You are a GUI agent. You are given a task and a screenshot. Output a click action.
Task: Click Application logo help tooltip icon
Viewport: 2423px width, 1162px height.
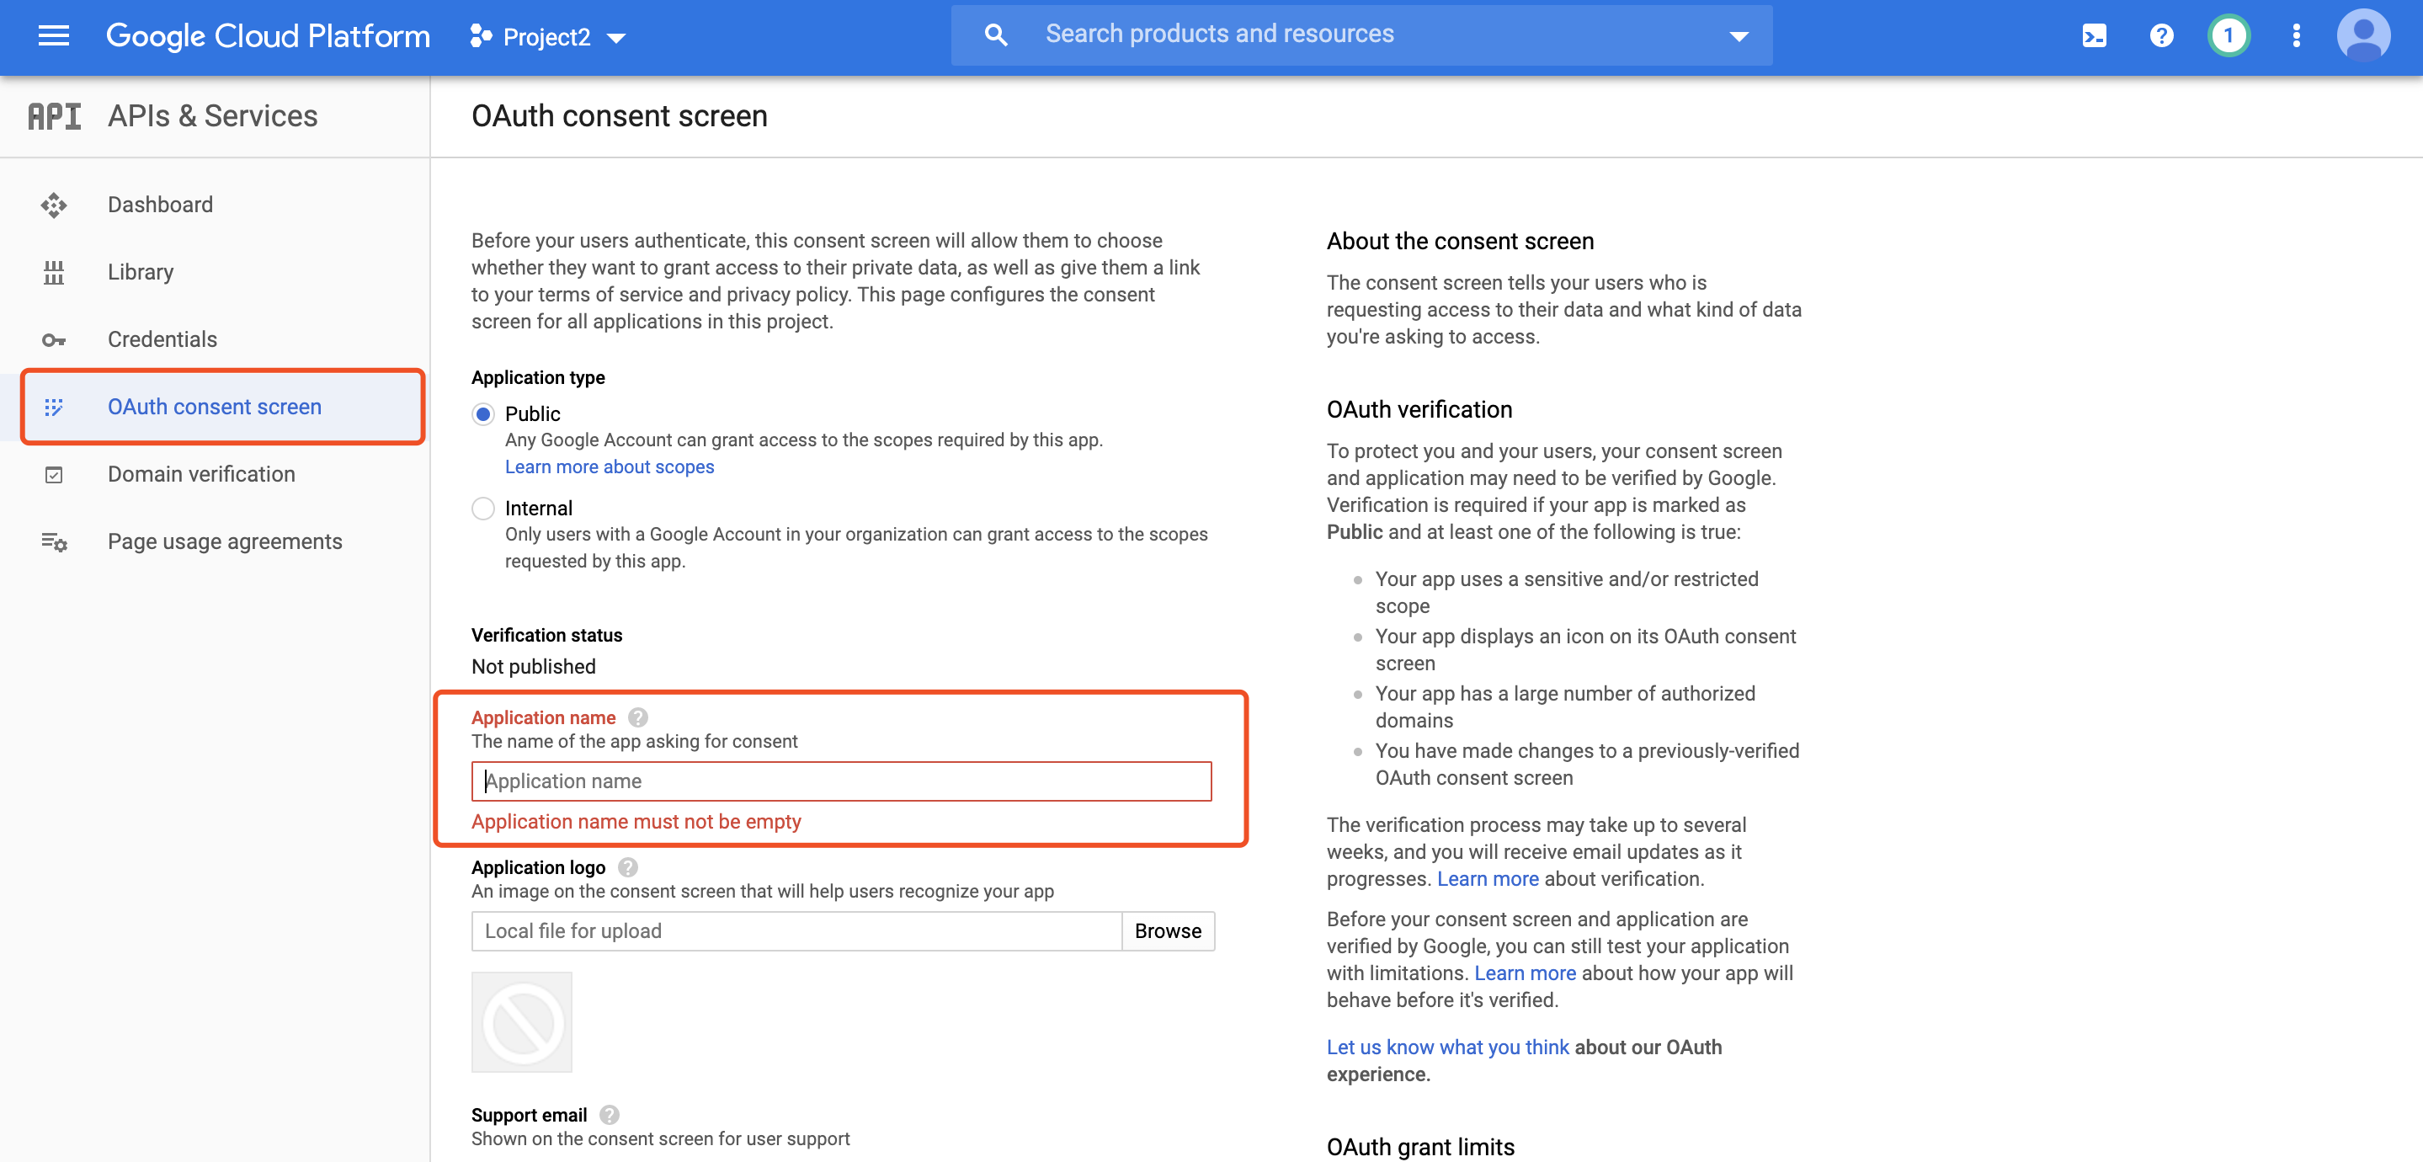627,867
